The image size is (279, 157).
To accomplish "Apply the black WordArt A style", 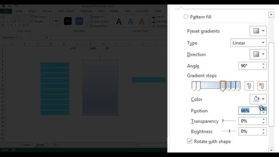I will 119,21.
